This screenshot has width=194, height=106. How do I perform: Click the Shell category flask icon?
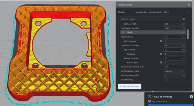123,32
